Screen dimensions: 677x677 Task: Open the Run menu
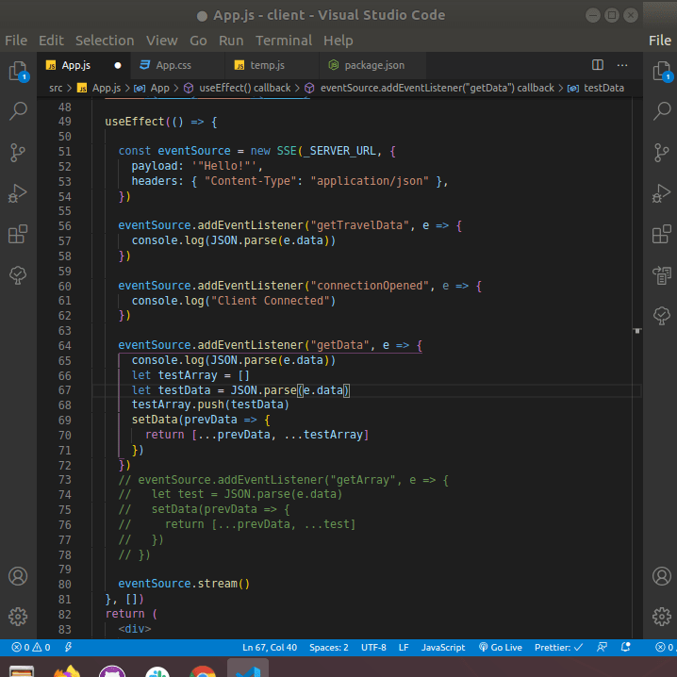point(231,41)
